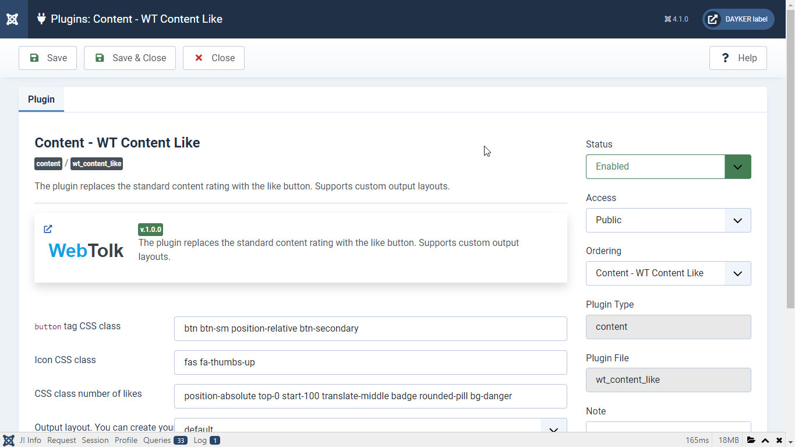Open the Access dropdown set to Public
Viewport: 795px width, 447px height.
668,220
